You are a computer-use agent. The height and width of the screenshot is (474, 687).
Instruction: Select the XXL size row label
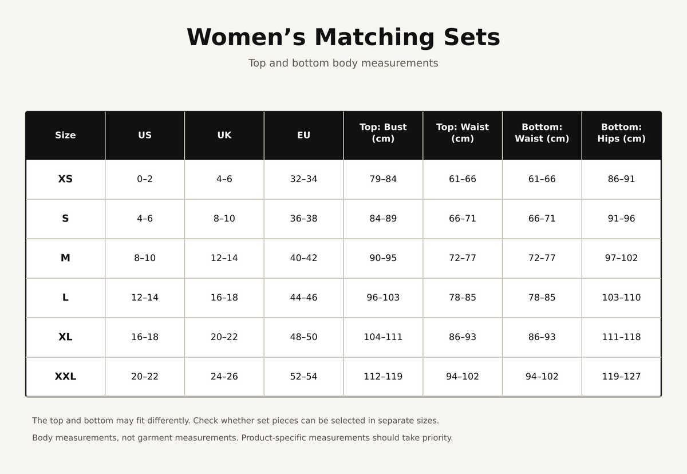tap(65, 377)
